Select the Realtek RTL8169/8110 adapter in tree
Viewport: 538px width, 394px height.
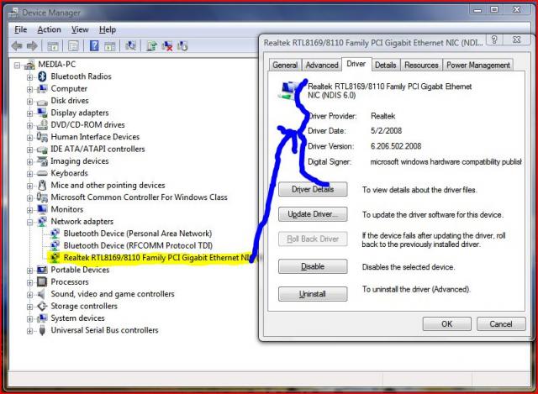point(157,258)
